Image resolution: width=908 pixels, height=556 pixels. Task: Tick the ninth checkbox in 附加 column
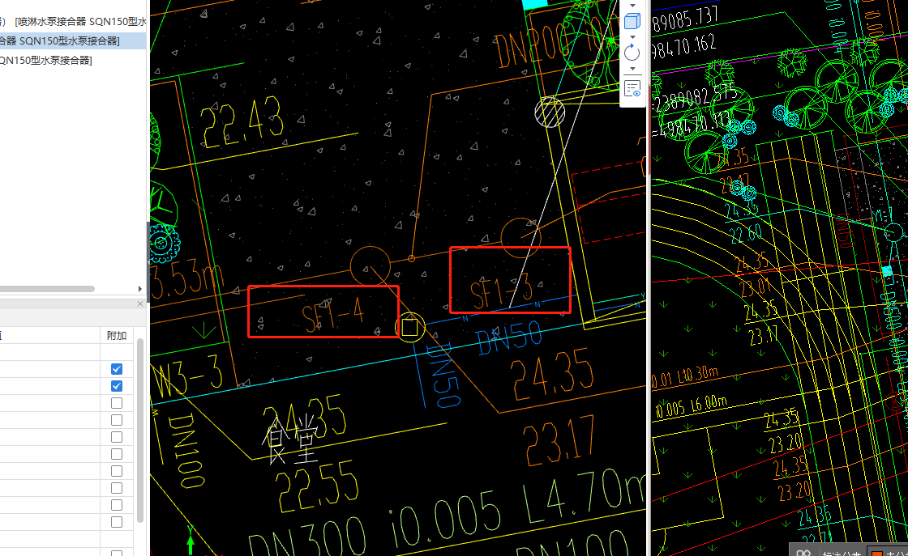click(x=117, y=505)
